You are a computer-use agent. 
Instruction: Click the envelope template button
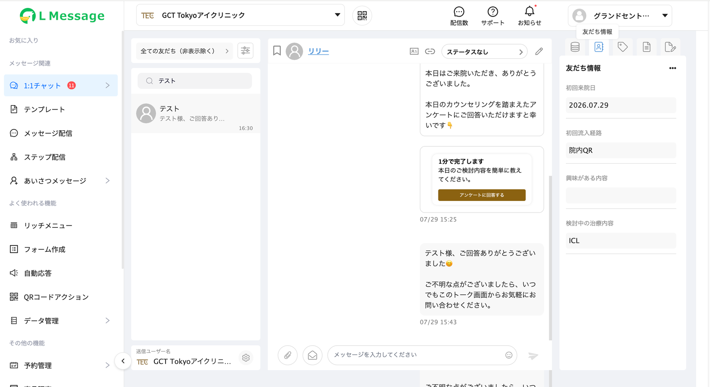coord(313,355)
